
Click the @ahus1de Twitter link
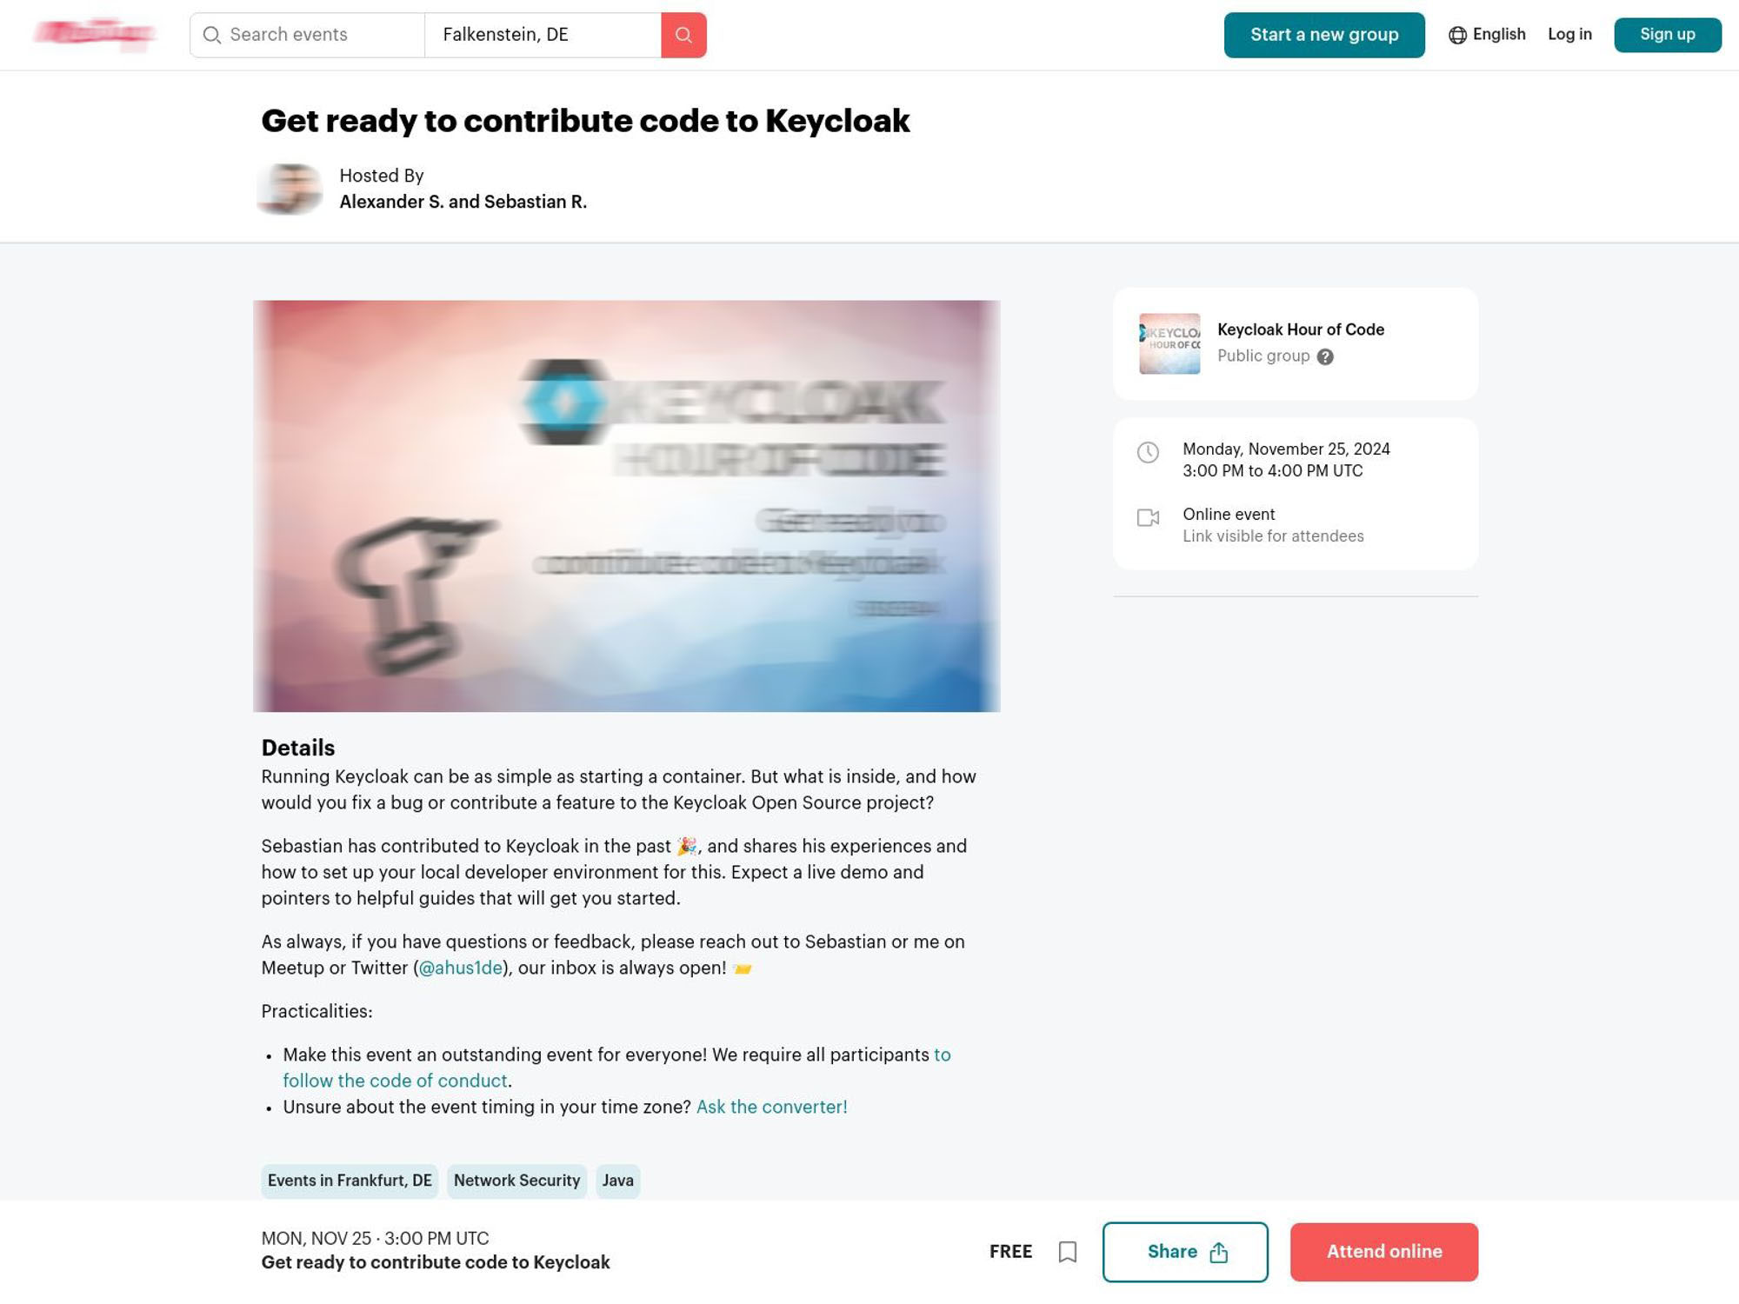click(x=460, y=967)
